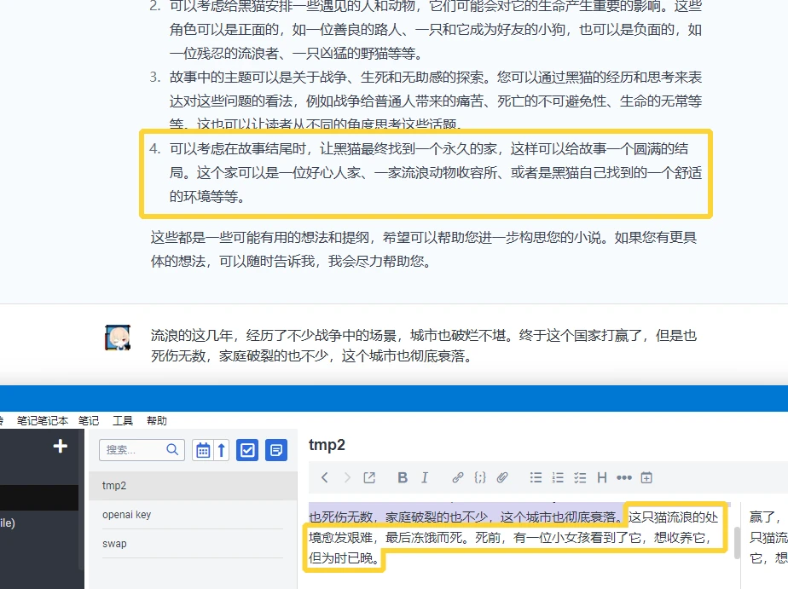
Task: Go back in note history
Action: pyautogui.click(x=325, y=477)
